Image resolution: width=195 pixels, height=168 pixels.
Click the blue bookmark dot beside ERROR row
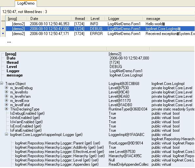click(3, 33)
